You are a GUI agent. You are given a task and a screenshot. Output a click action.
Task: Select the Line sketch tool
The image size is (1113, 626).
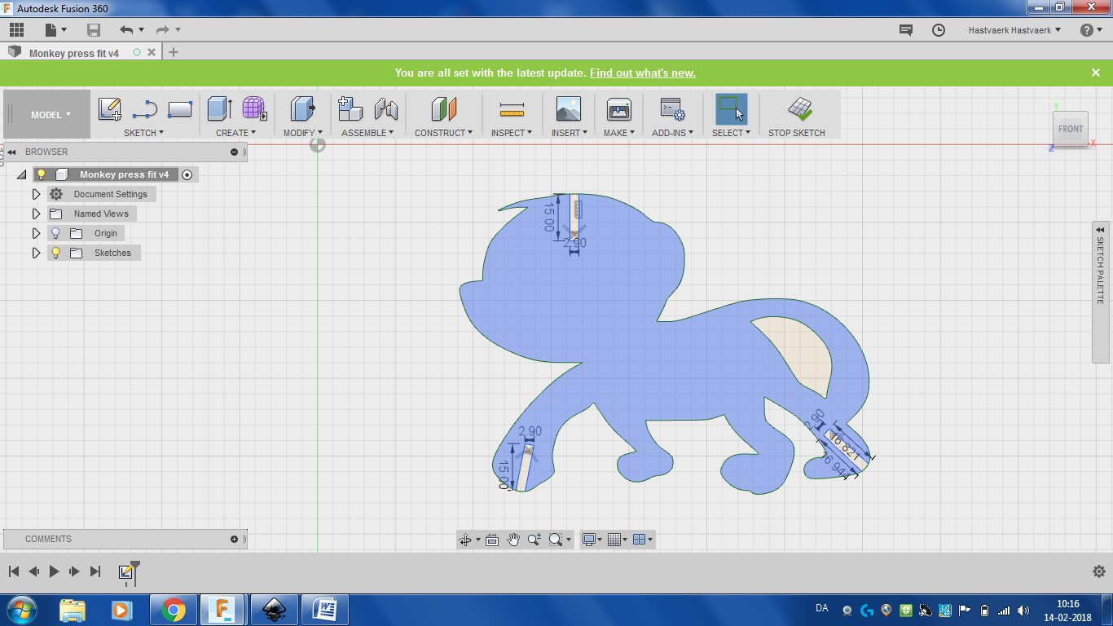(x=145, y=108)
